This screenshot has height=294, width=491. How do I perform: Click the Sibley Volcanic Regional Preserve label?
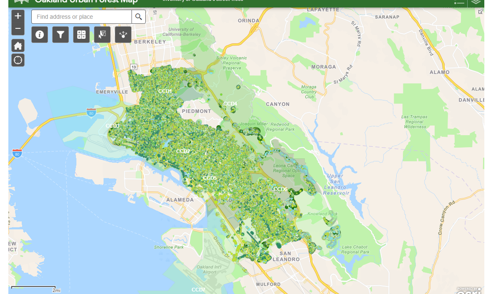pyautogui.click(x=232, y=63)
